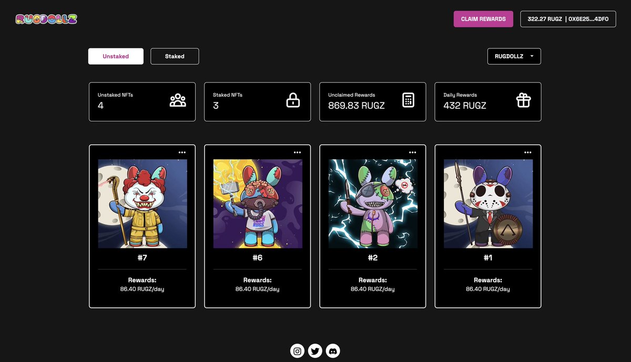Select the hockey mask NFT #1 image
Image resolution: width=631 pixels, height=362 pixels.
[x=488, y=204]
